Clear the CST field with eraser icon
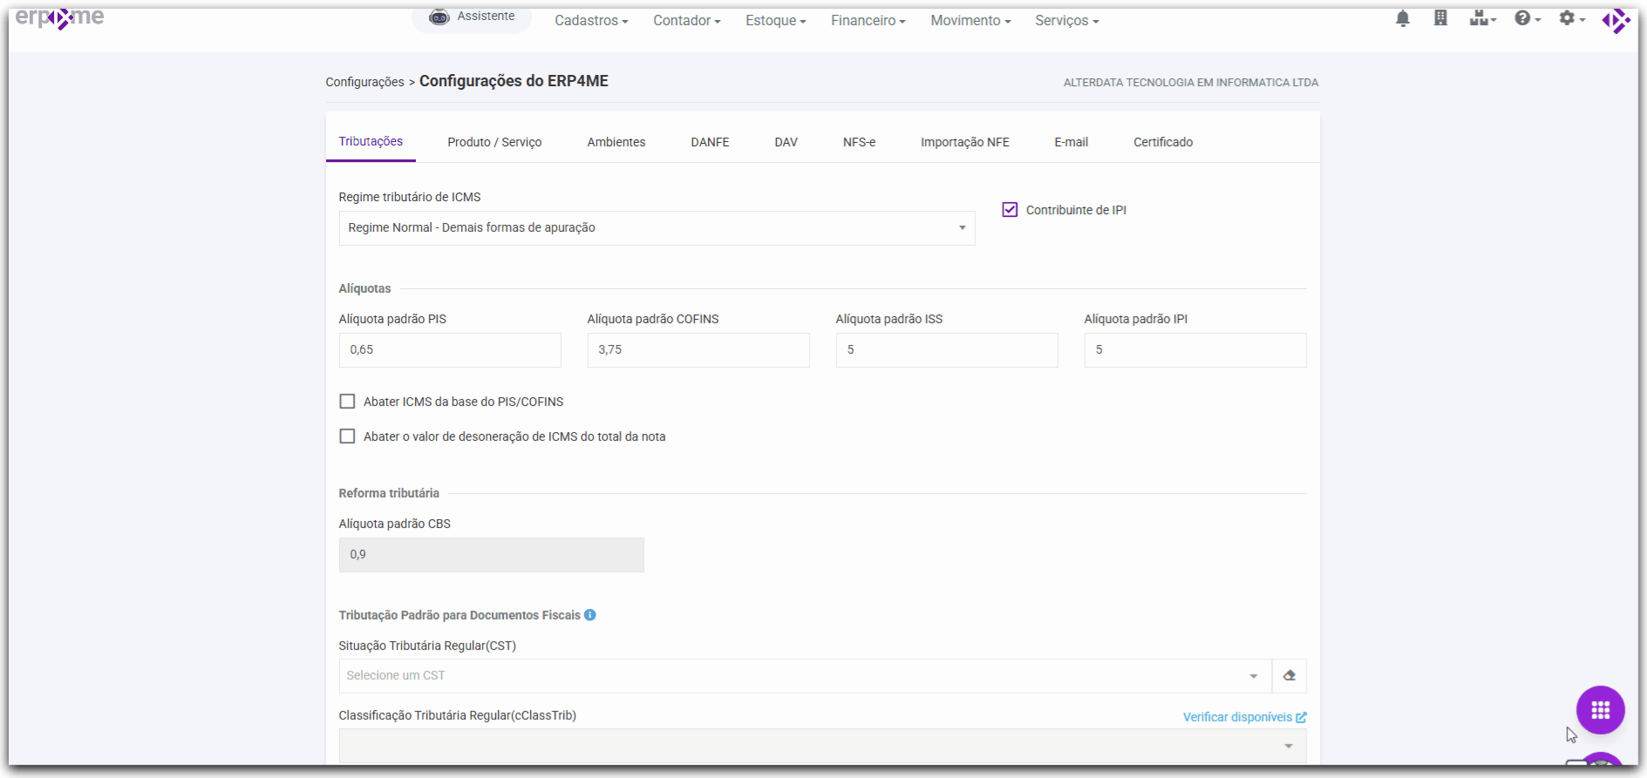 [1289, 676]
